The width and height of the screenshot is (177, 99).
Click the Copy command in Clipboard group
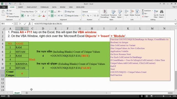pos(11,13)
